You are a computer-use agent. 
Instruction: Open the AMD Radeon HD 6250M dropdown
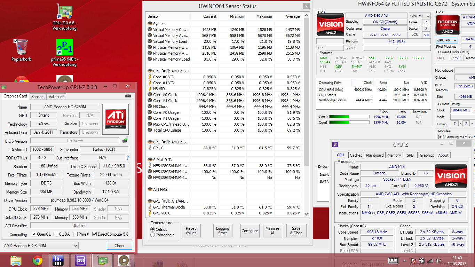coord(40,246)
